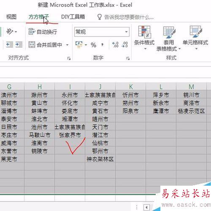Click 合并后居中 merge and center

[x=45, y=45]
